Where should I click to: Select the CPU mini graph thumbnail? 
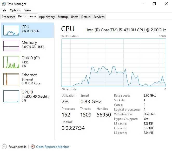tap(11, 30)
